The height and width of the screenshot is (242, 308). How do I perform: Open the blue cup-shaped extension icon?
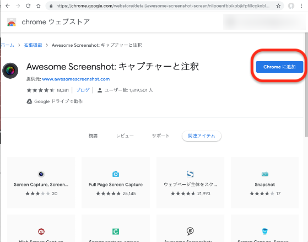[x=265, y=231]
